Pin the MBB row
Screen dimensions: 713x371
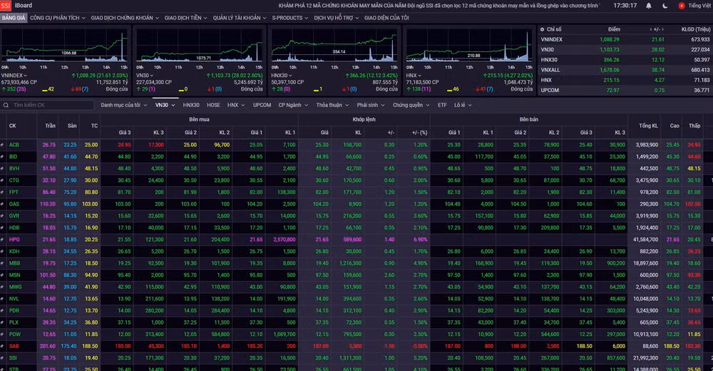click(x=2, y=263)
